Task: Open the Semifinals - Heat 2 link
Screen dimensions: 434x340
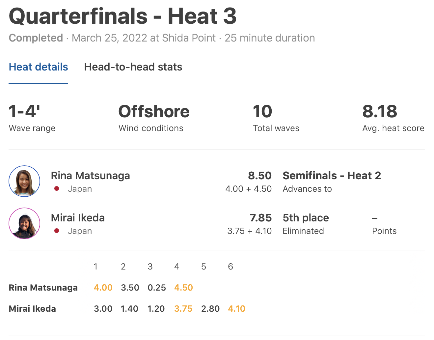Action: (332, 176)
